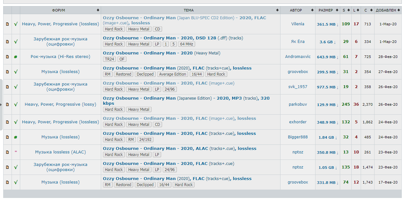The width and height of the screenshot is (405, 205).
Task: Sort results by the L leechers column
Action: 356,10
